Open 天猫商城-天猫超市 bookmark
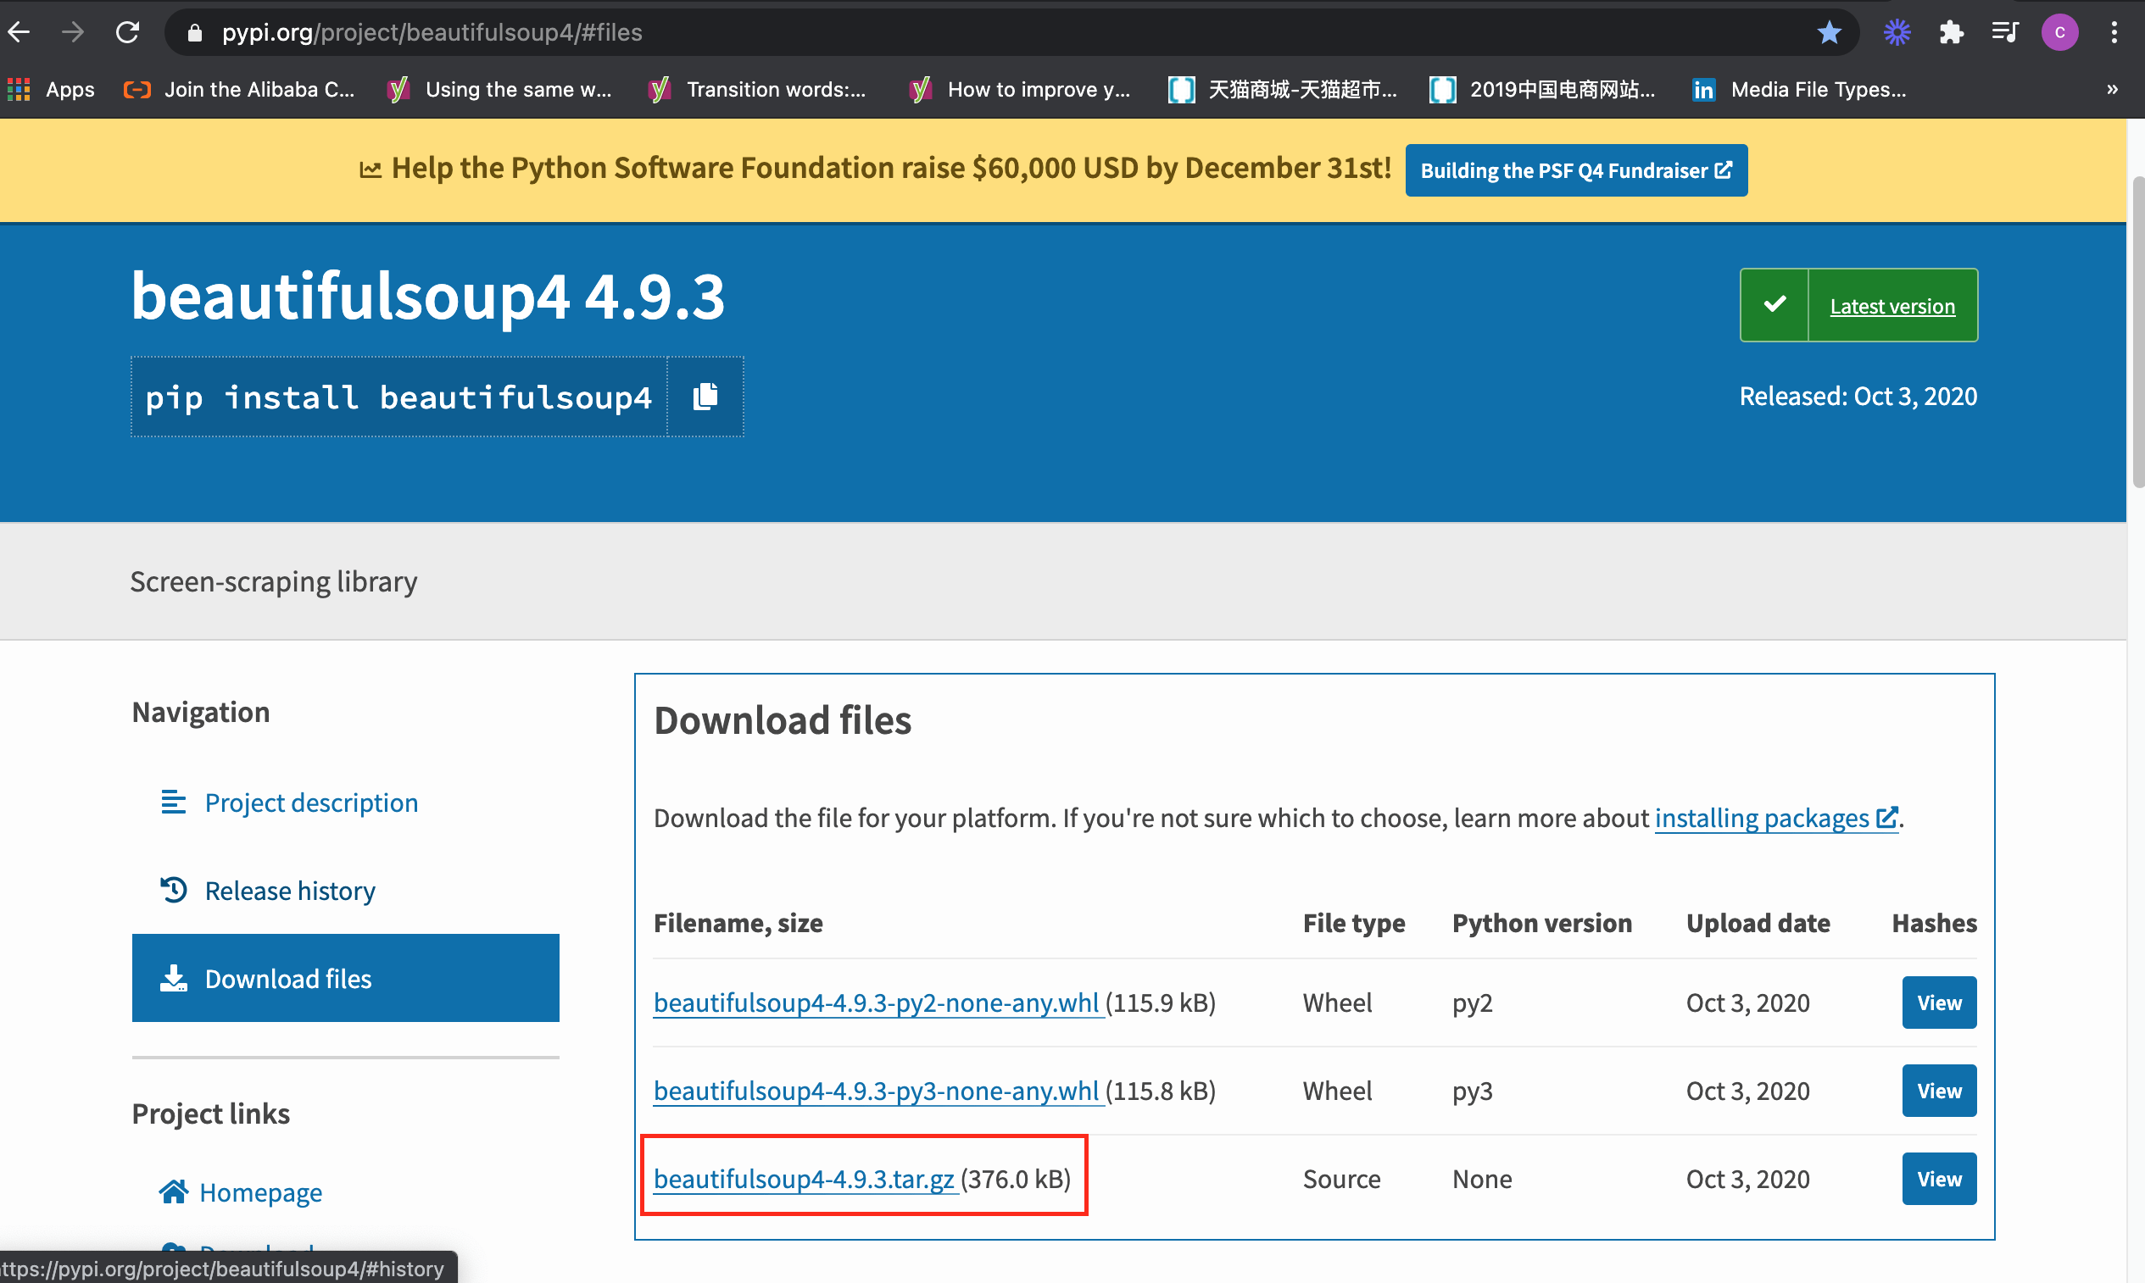This screenshot has height=1283, width=2145. pos(1283,89)
